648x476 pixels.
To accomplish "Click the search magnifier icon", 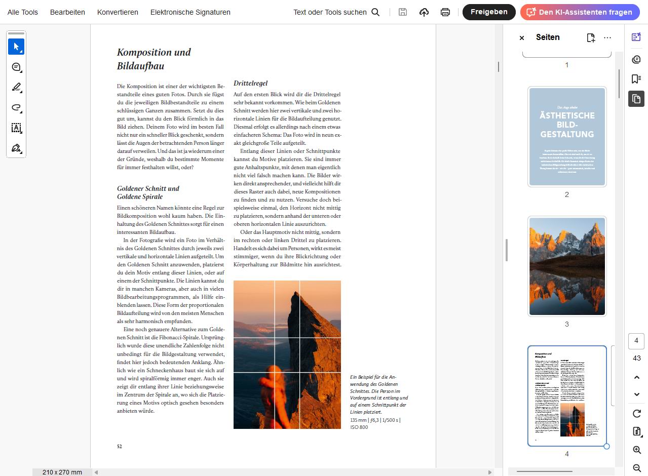I will 375,12.
